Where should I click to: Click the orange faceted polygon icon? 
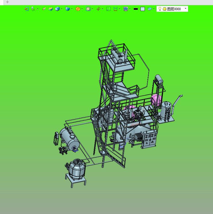coord(78,9)
